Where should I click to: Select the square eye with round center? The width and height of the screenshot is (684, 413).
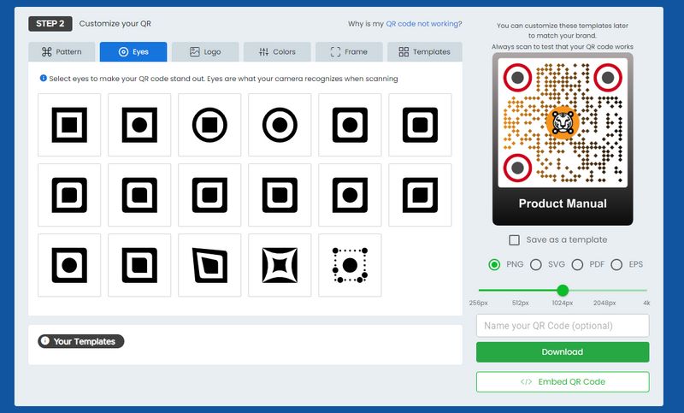pyautogui.click(x=139, y=125)
